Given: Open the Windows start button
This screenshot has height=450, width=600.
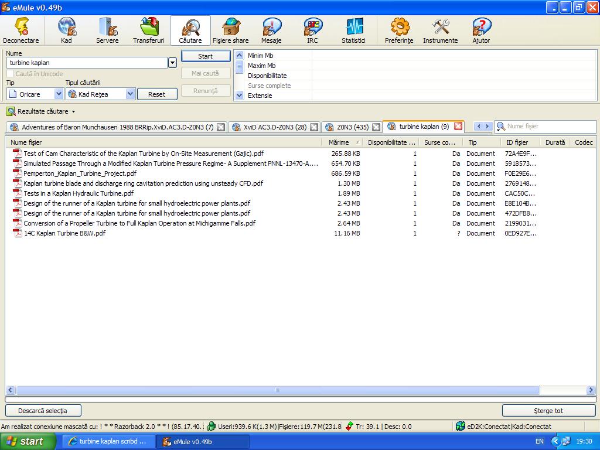Looking at the screenshot, I should 28,442.
